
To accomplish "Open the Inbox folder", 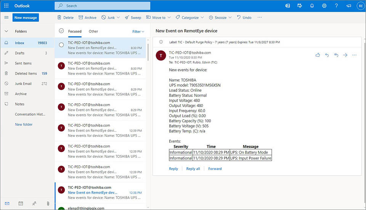I will pyautogui.click(x=27, y=43).
